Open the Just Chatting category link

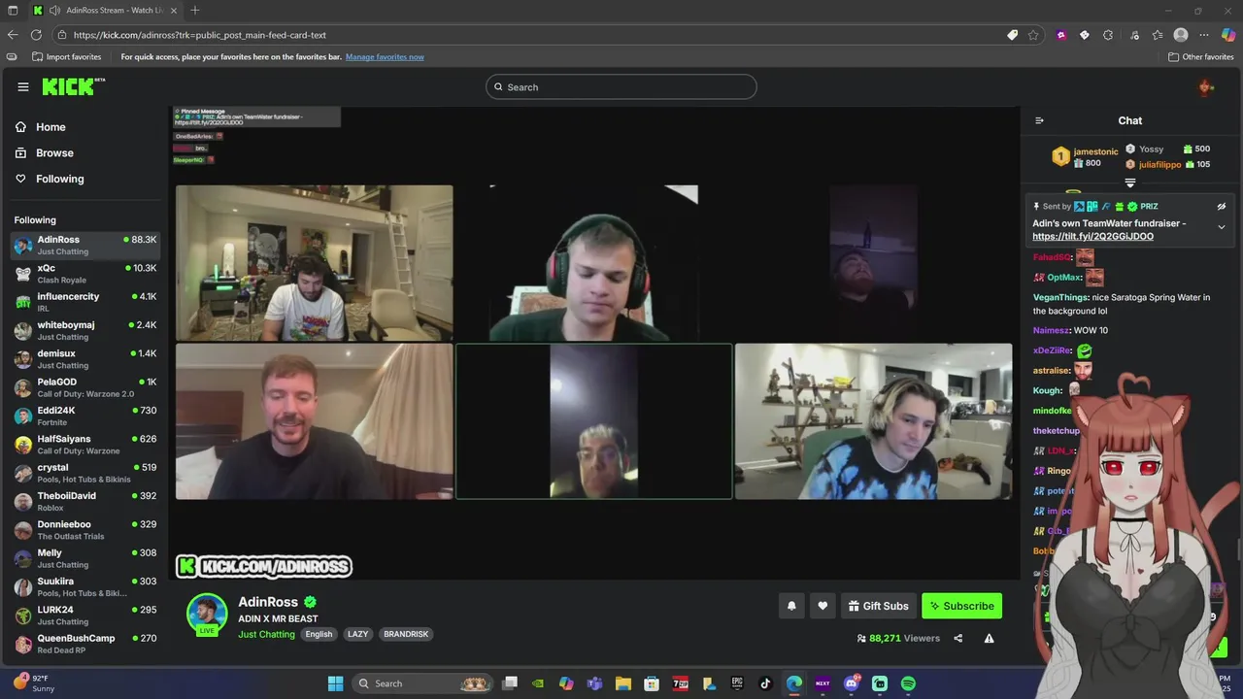266,634
